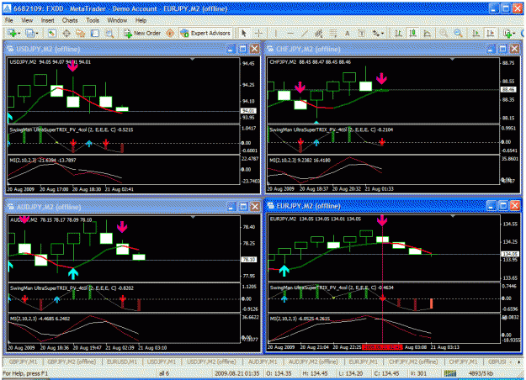Click the 'V: 301' volume status entry
Screen dimensions: 526x380
[x=419, y=373]
